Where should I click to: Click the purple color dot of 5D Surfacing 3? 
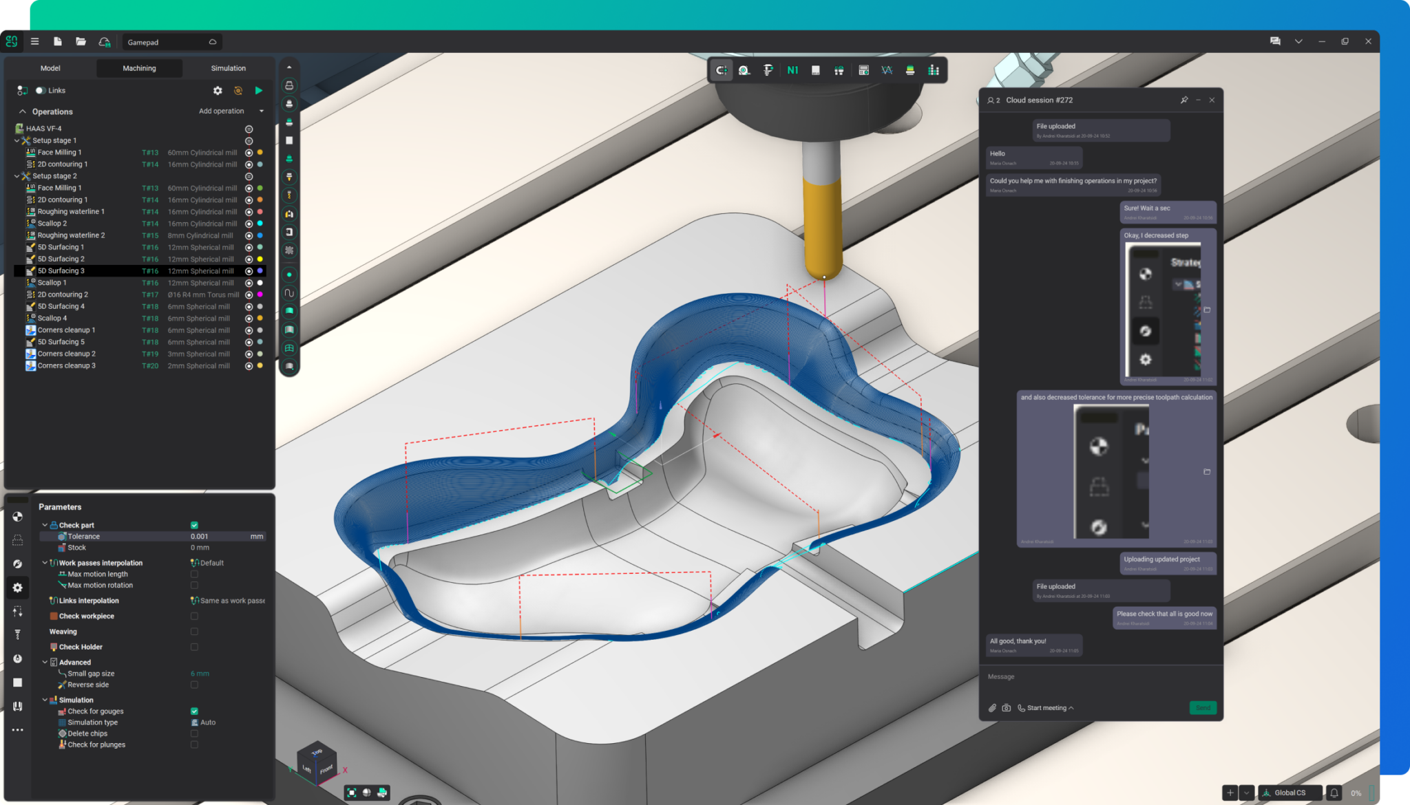[260, 271]
